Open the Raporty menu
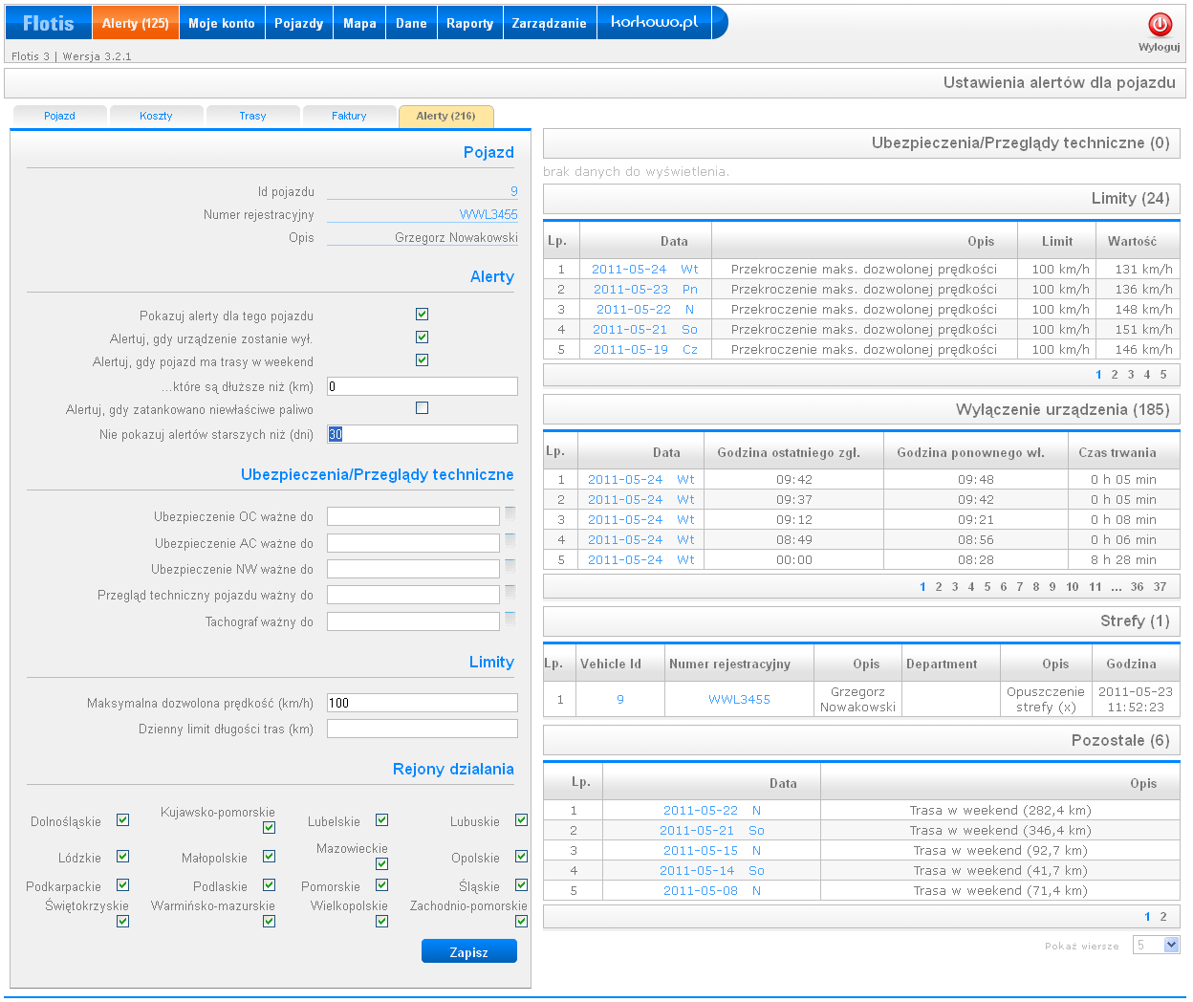Viewport: 1193px width, 1002px height. point(470,23)
